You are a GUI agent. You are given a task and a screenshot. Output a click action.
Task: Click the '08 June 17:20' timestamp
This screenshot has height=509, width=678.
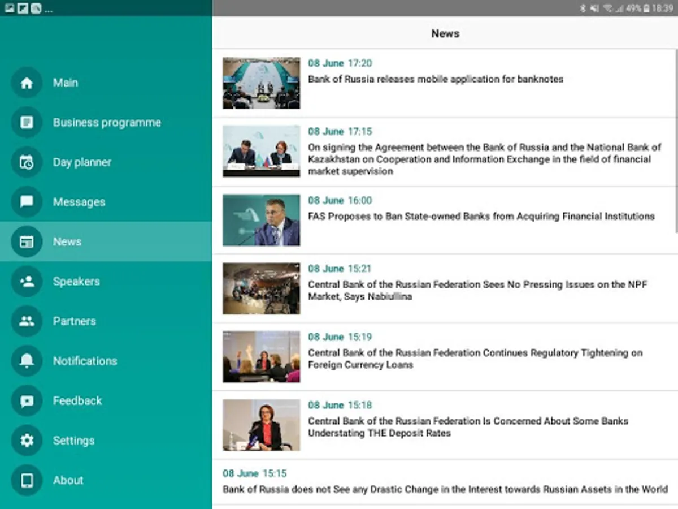(340, 63)
